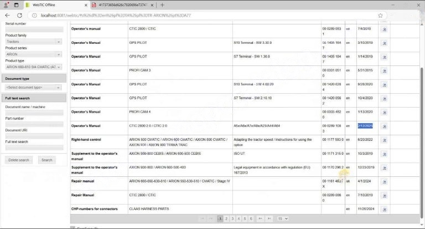
Task: Go to next results page arrow
Action: pos(260,218)
